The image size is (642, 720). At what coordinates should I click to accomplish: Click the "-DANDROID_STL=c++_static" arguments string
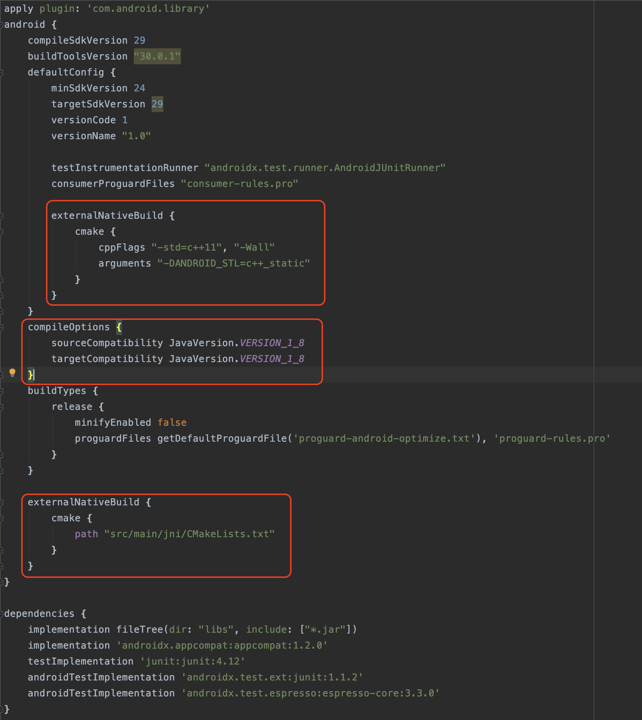tap(233, 264)
